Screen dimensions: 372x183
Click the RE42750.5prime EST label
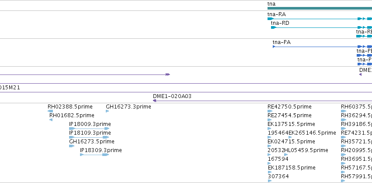coord(289,107)
